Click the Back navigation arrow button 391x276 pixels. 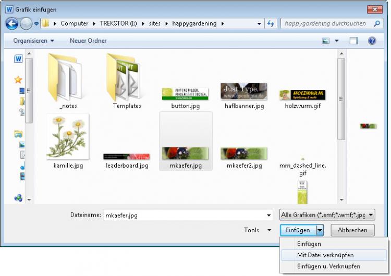pyautogui.click(x=12, y=23)
